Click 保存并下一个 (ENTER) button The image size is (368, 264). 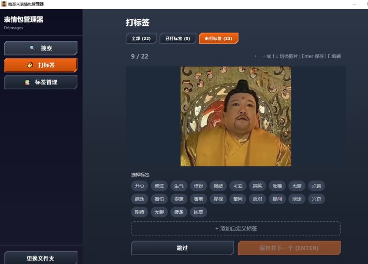coord(289,248)
